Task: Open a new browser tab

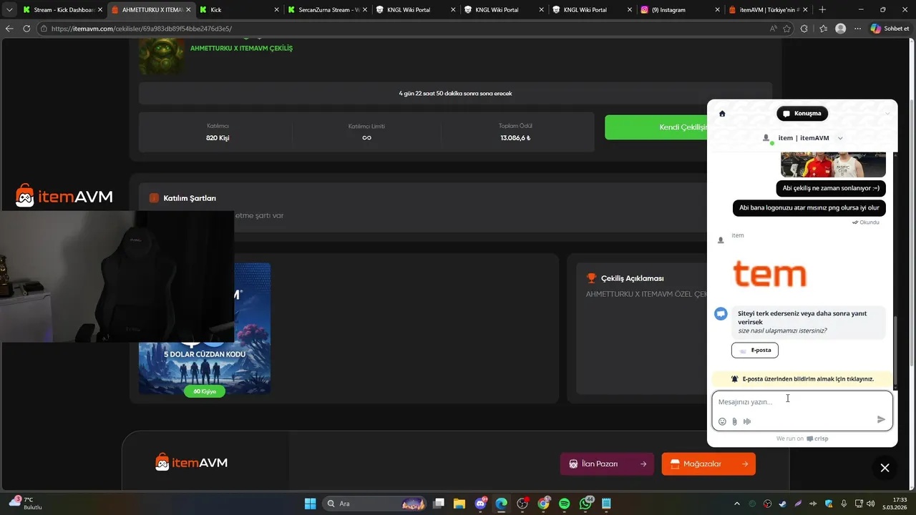Action: click(x=822, y=10)
